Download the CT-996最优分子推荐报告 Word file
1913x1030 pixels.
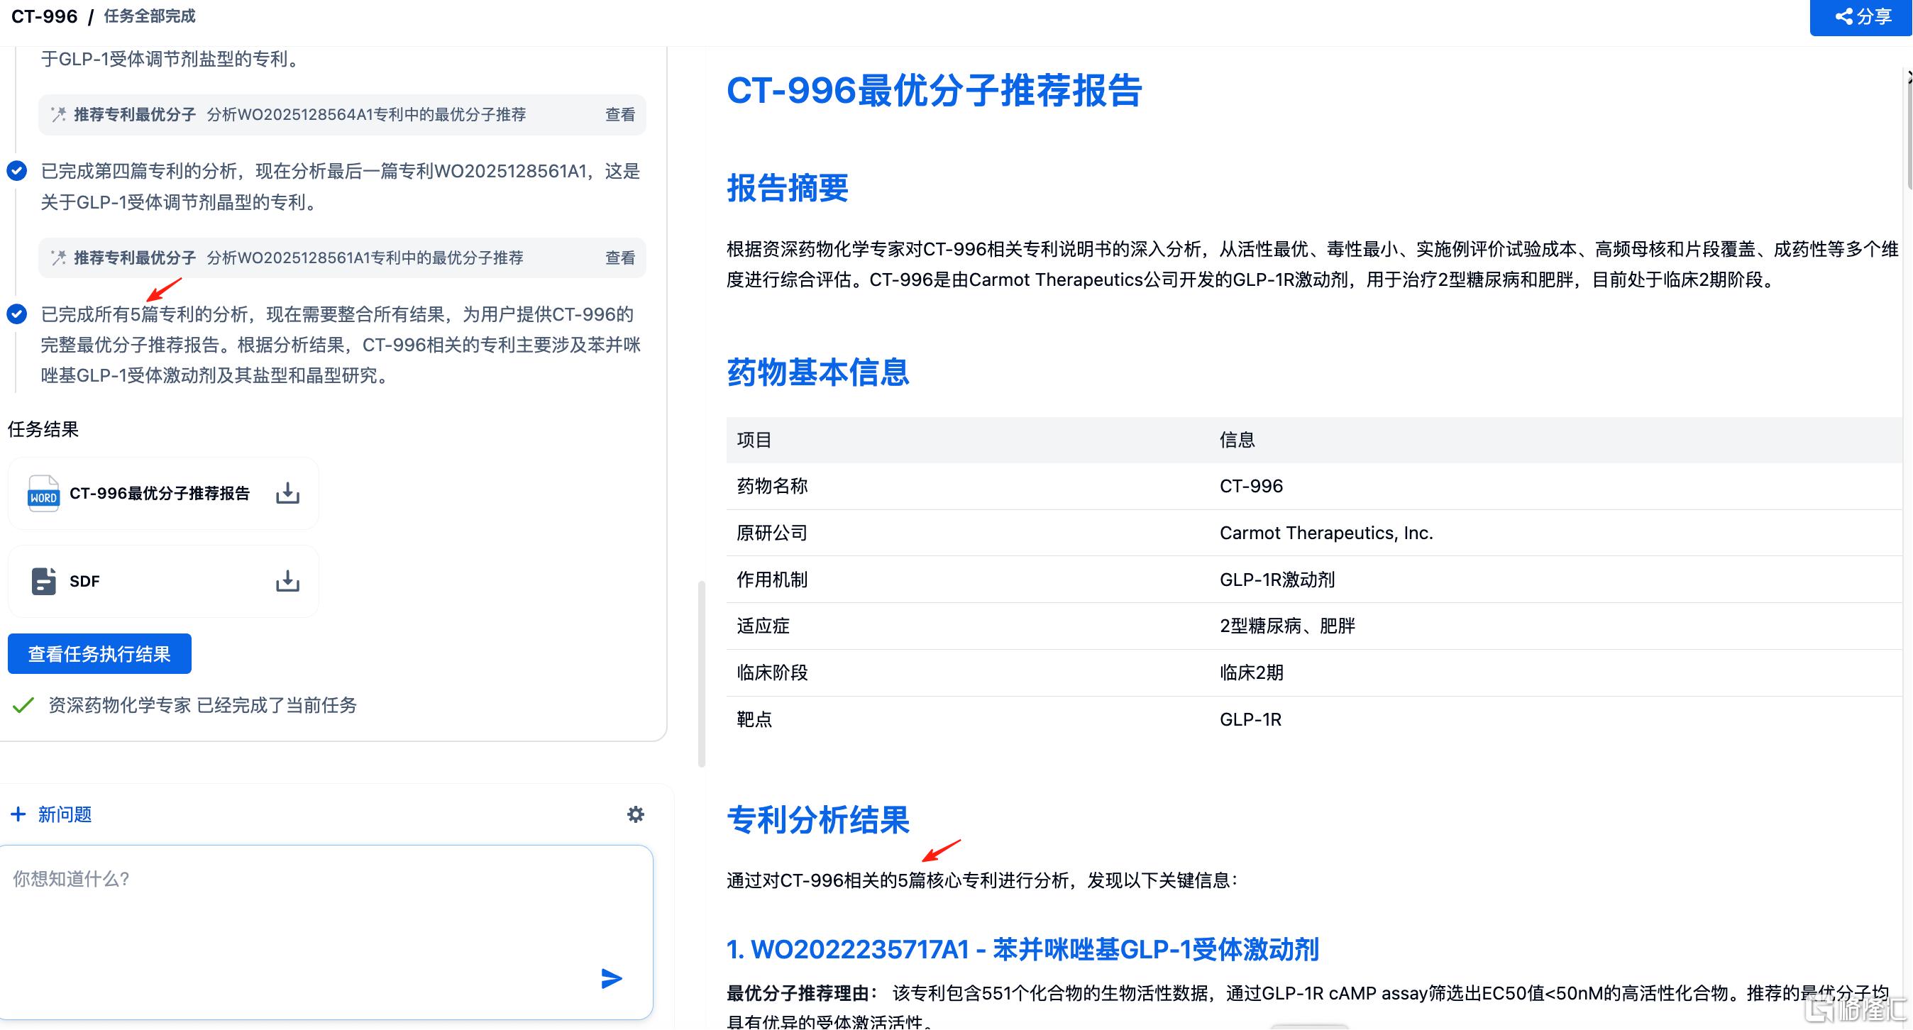pos(287,493)
